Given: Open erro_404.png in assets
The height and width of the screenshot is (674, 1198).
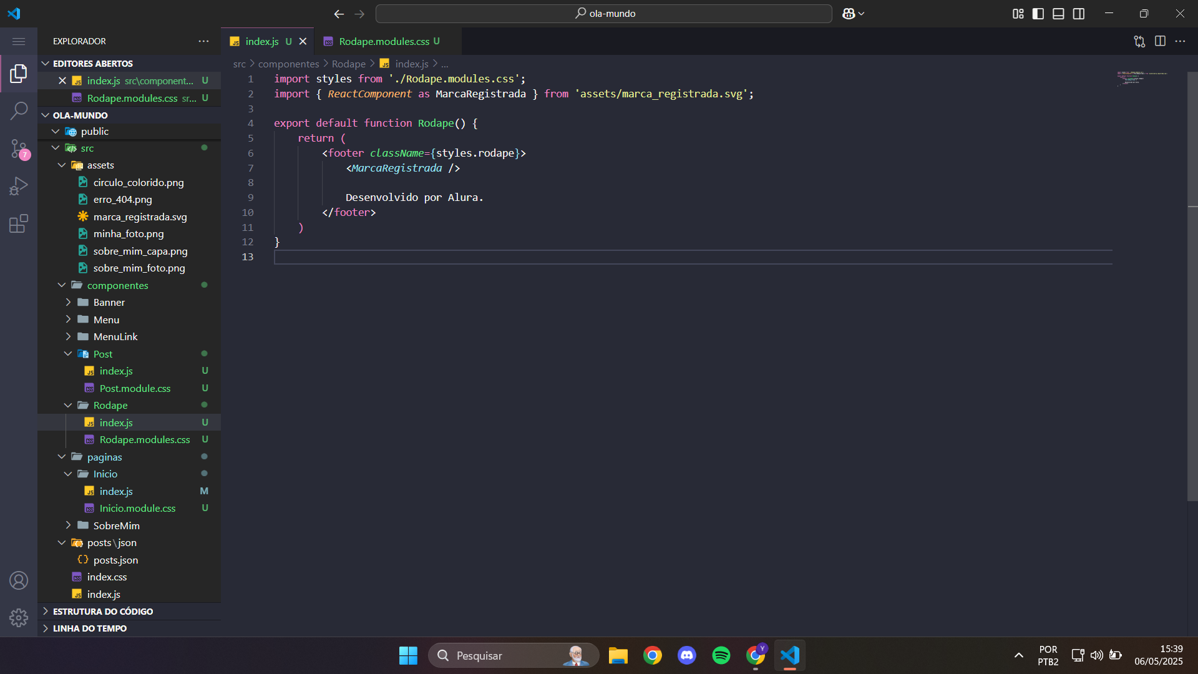Looking at the screenshot, I should [129, 200].
